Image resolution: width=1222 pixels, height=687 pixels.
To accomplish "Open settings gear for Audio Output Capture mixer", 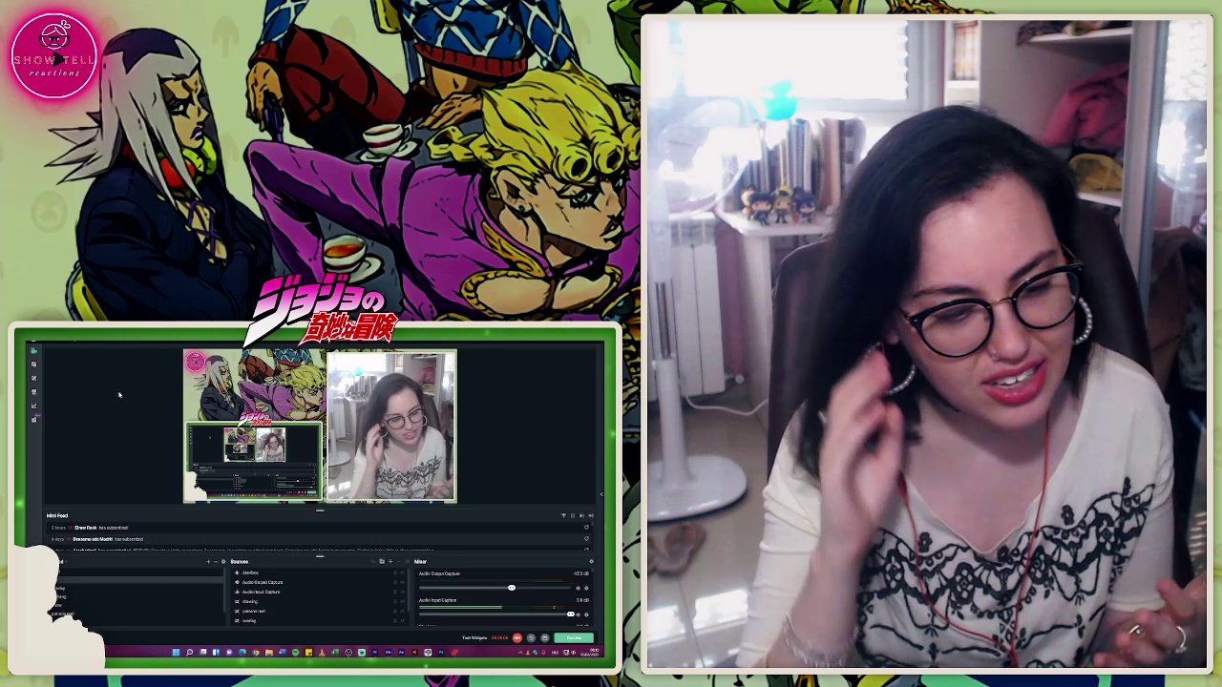I will click(x=586, y=588).
